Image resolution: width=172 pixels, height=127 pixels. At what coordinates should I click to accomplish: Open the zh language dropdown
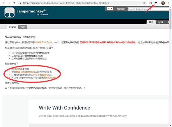[x=110, y=8]
